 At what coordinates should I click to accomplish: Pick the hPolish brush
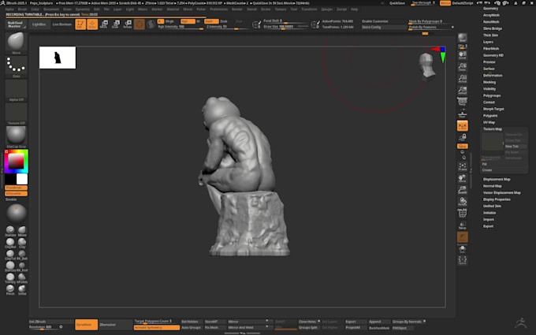(x=22, y=278)
